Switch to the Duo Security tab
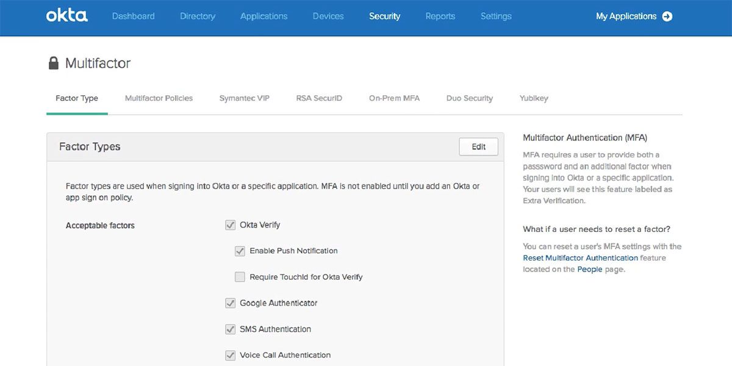The height and width of the screenshot is (366, 732). pyautogui.click(x=469, y=98)
